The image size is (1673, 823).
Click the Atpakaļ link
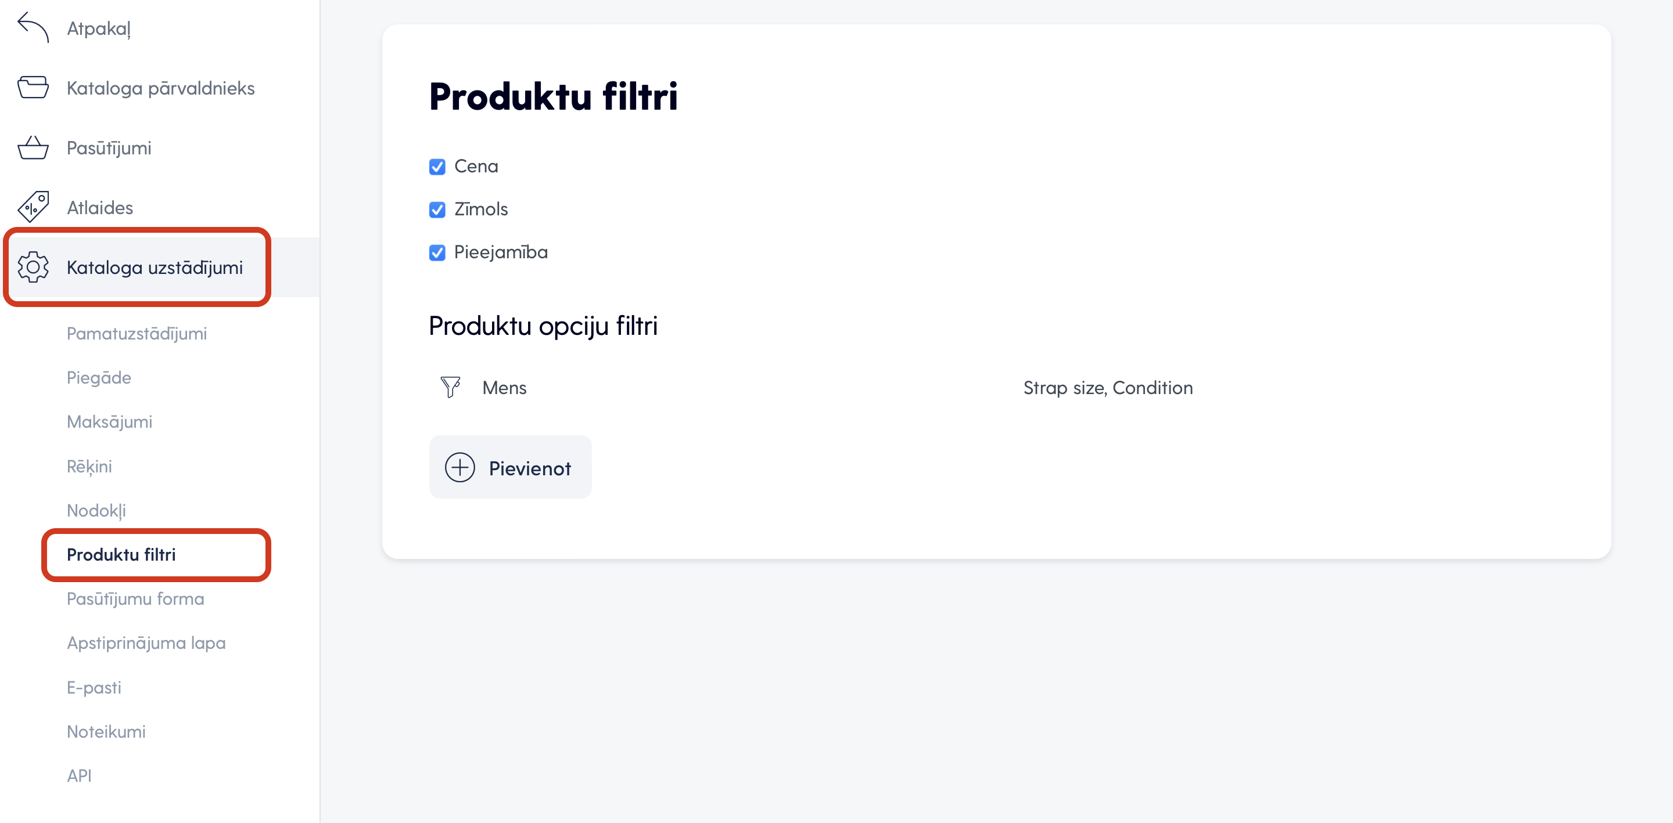pos(99,28)
